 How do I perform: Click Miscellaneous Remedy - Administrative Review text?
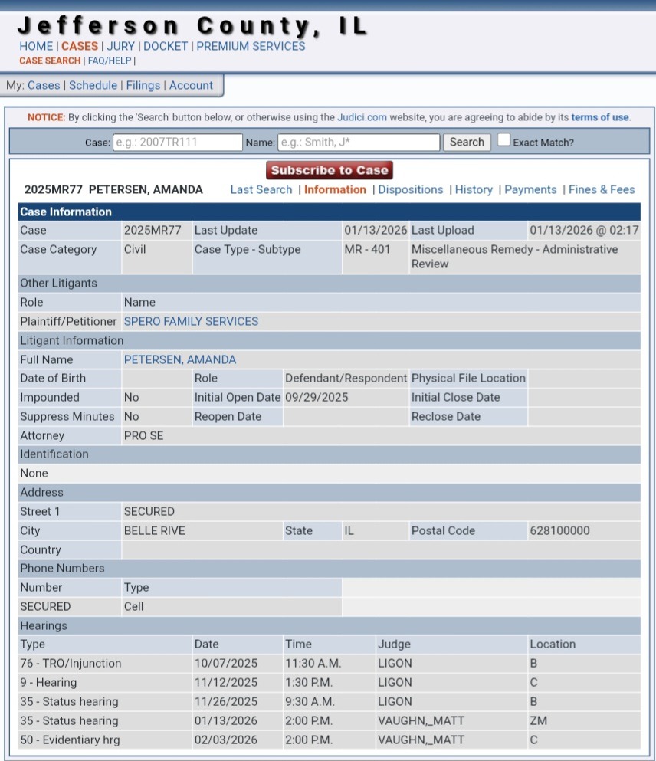click(x=515, y=257)
